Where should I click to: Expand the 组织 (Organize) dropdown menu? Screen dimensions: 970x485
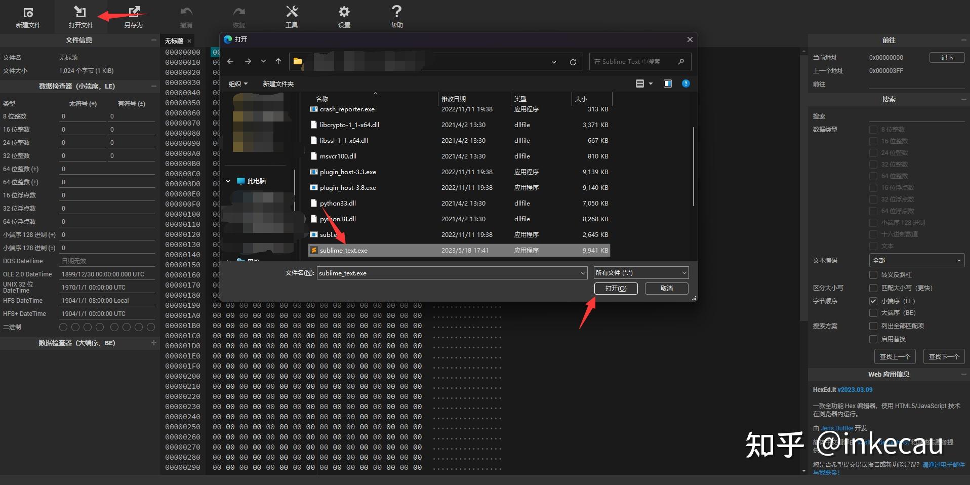click(x=238, y=84)
